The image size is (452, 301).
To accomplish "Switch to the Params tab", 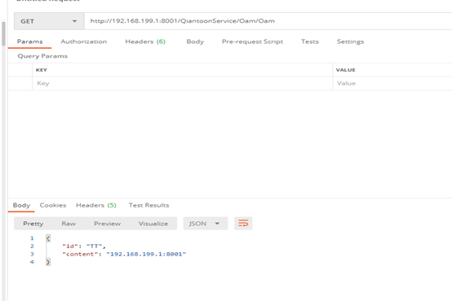I will tap(29, 41).
